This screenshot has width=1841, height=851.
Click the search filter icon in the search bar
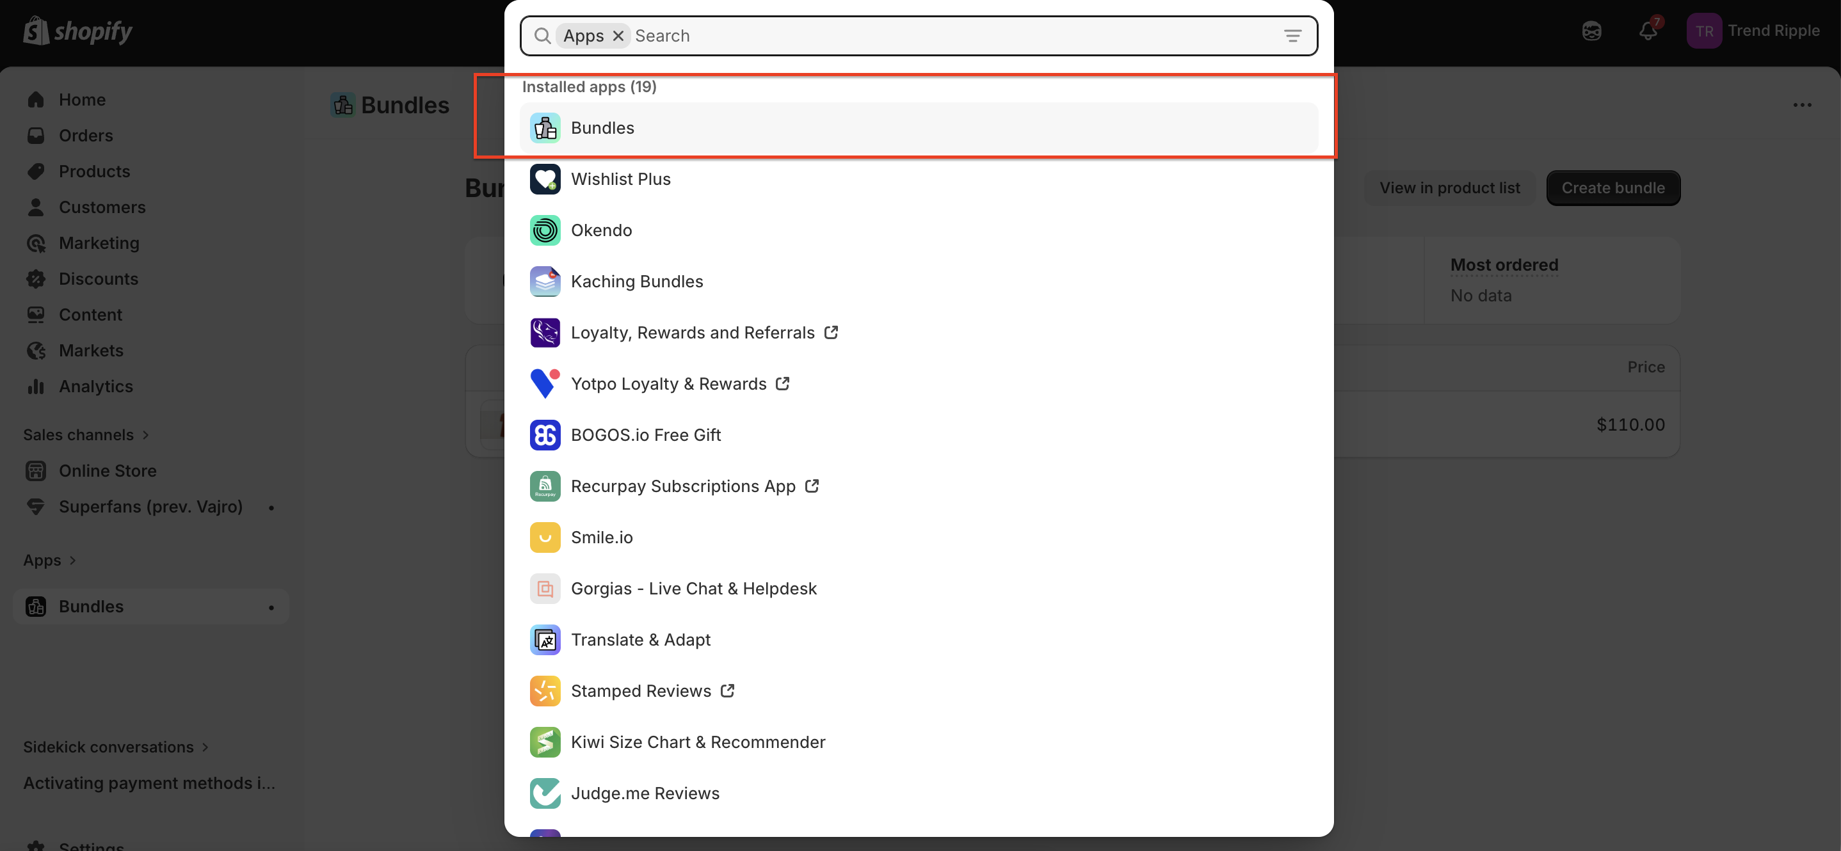1292,36
